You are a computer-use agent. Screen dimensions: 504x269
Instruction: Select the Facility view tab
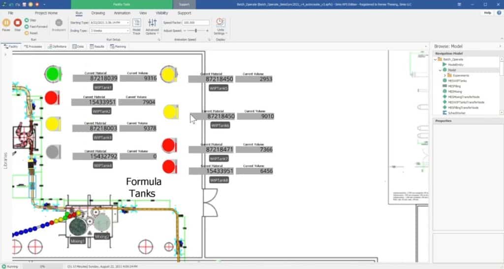[11, 47]
